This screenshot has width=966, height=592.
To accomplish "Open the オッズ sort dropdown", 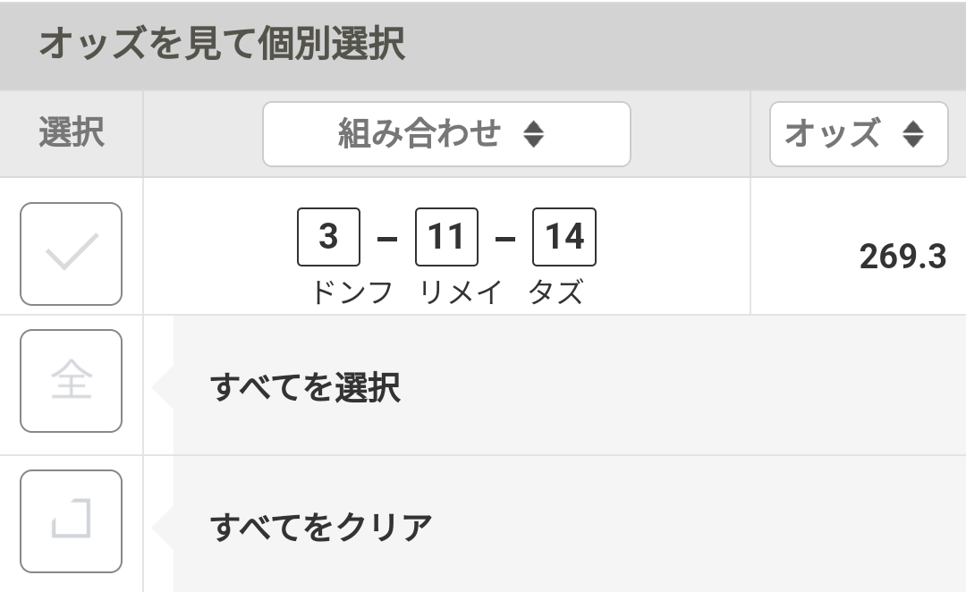I will coord(857,134).
